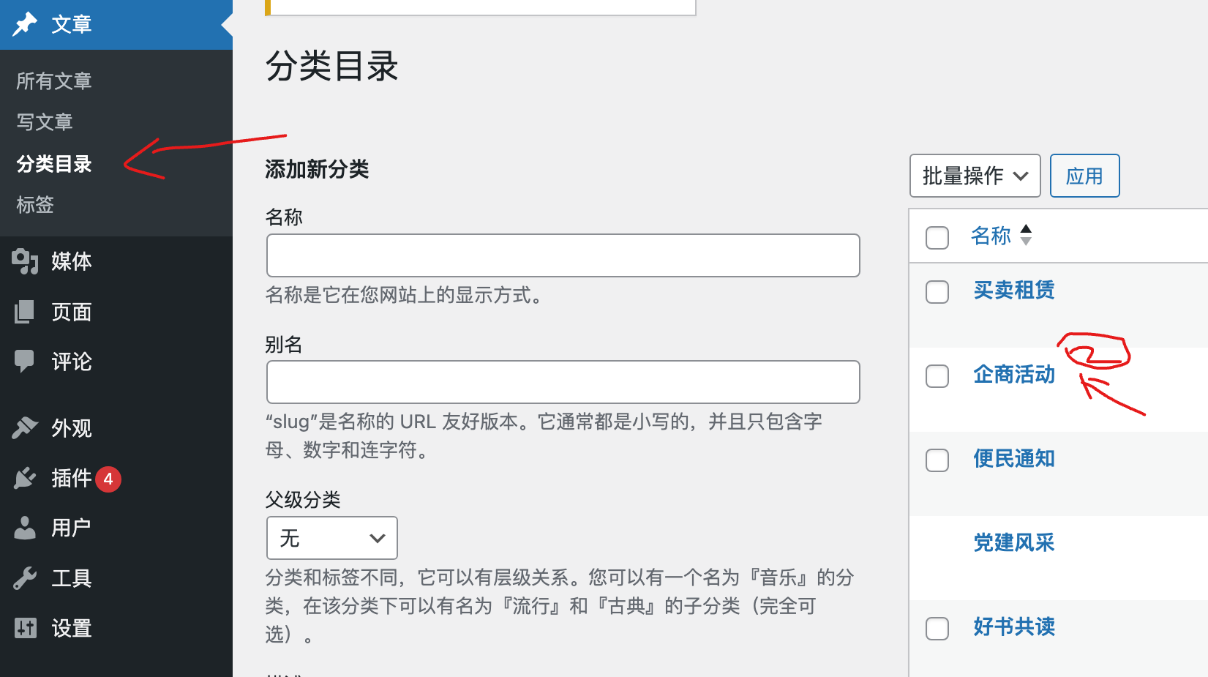Click the Appearance paintbrush icon

coord(25,427)
